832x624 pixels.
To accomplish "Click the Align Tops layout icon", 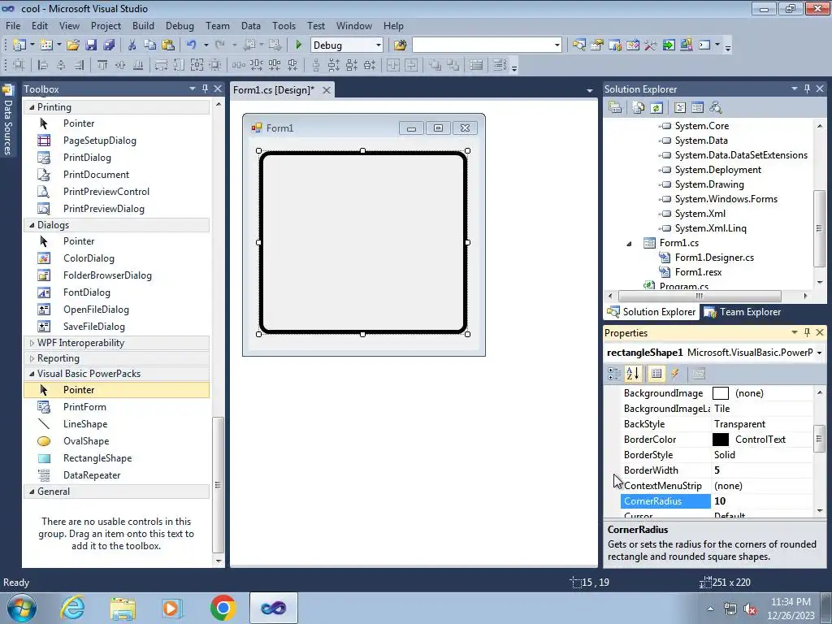I will 102,65.
